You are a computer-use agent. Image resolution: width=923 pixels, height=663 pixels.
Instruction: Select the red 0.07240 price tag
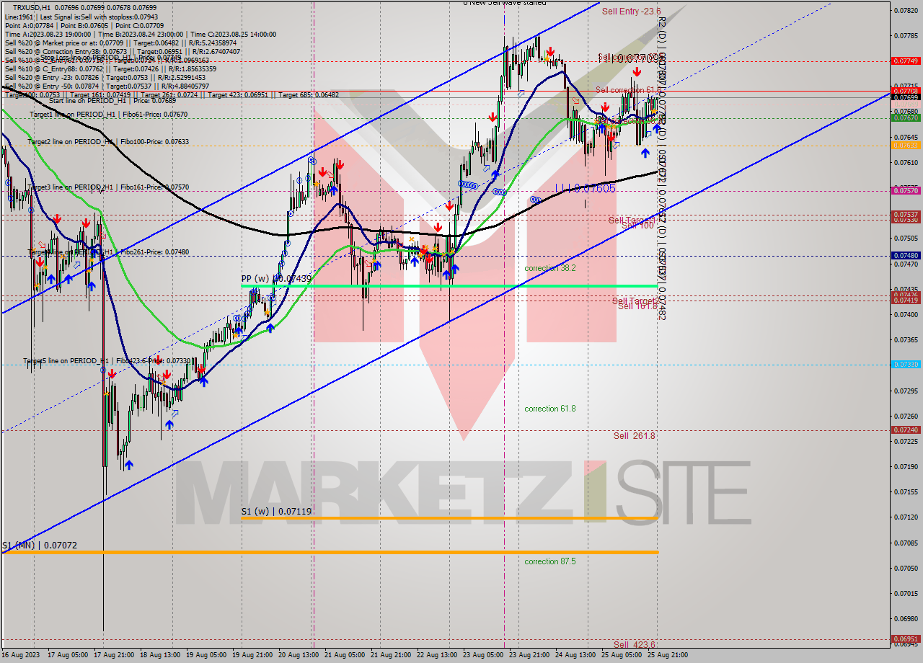click(906, 430)
